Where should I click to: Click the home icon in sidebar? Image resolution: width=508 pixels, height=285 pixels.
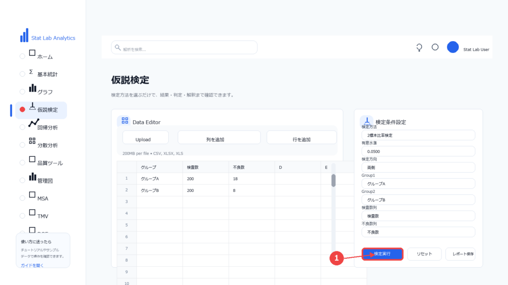(x=32, y=53)
